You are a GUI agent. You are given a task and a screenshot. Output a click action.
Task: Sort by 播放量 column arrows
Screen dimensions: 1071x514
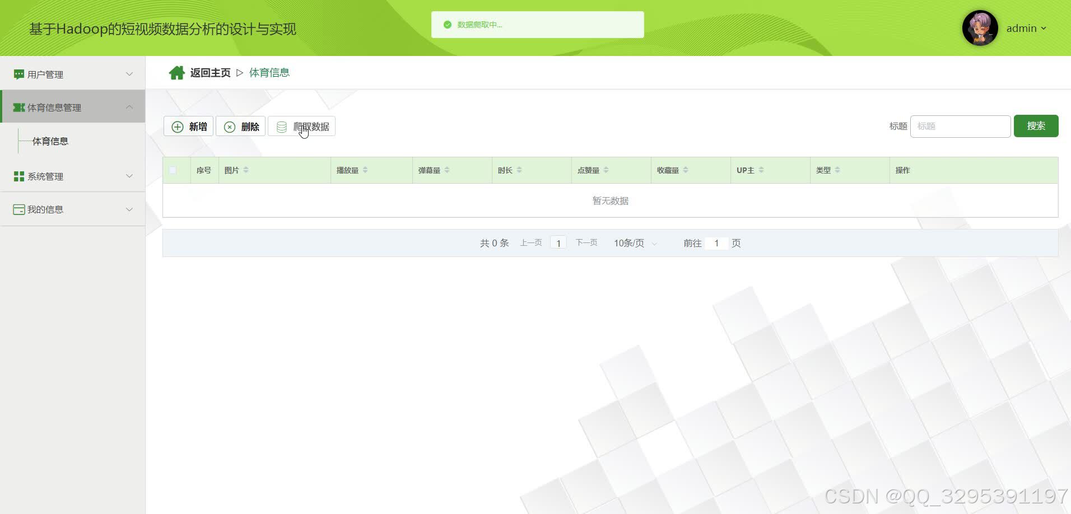click(365, 170)
